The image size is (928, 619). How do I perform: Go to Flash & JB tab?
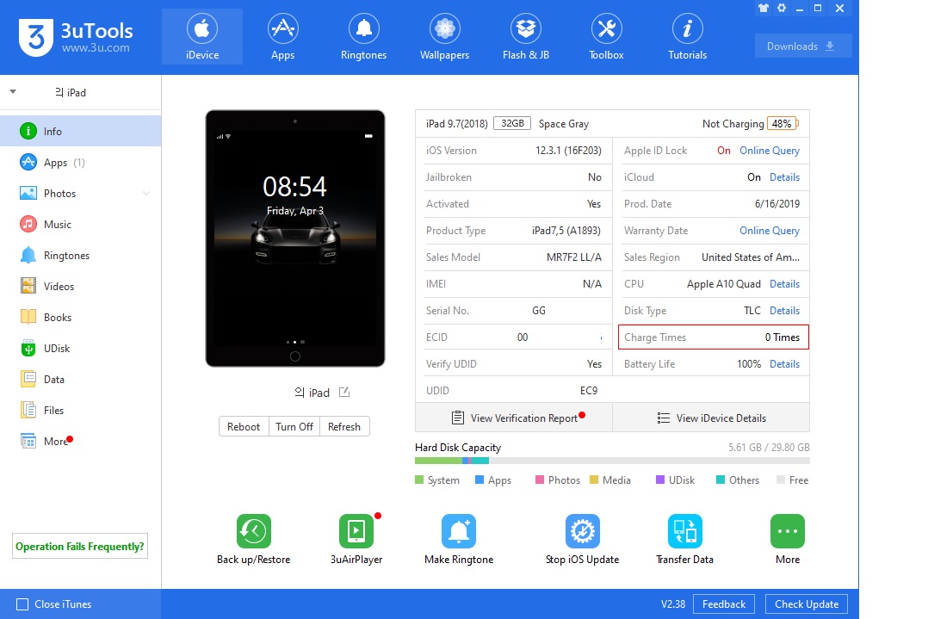pyautogui.click(x=525, y=37)
